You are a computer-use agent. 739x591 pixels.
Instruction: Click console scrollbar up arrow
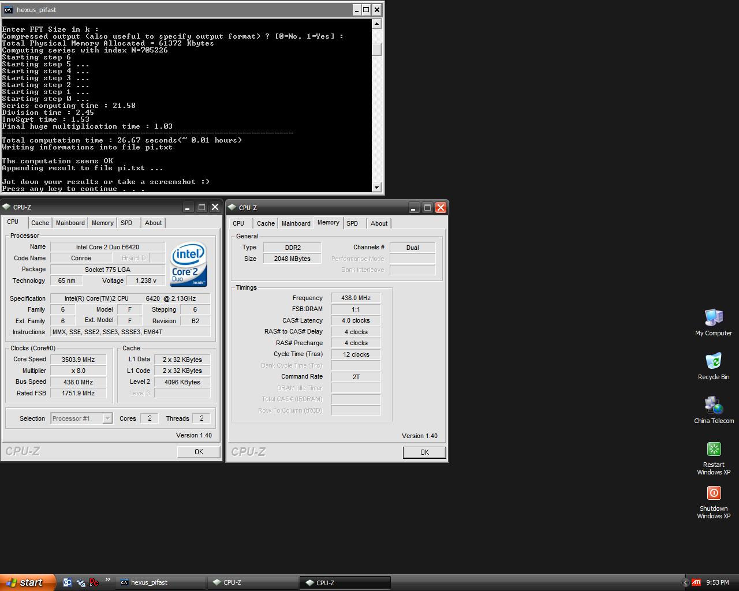tap(377, 24)
